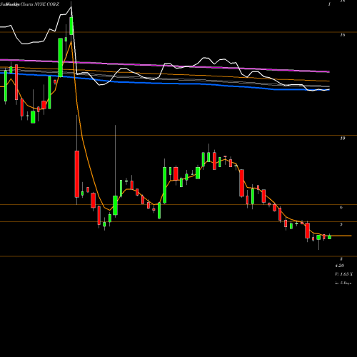The width and height of the screenshot is (357, 357).
Task: Click the tall green candle at the chart peak
Action: click(x=71, y=26)
